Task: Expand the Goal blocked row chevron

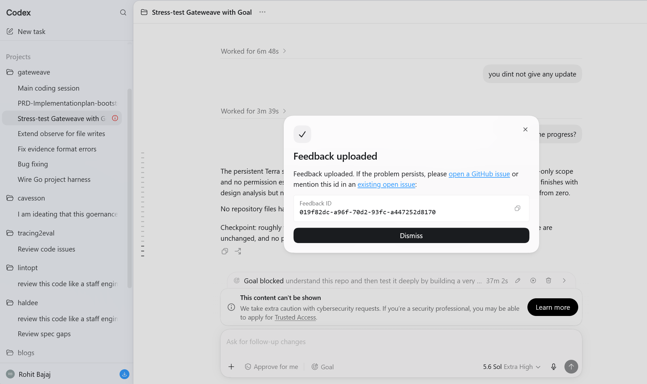Action: click(564, 280)
